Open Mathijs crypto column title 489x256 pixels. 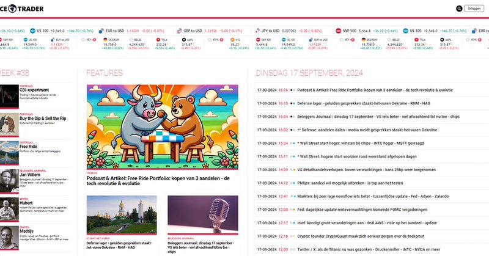coord(26,231)
